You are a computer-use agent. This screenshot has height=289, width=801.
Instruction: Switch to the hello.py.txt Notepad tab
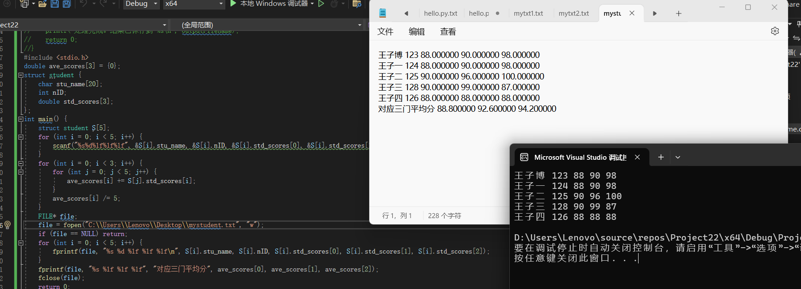click(440, 13)
